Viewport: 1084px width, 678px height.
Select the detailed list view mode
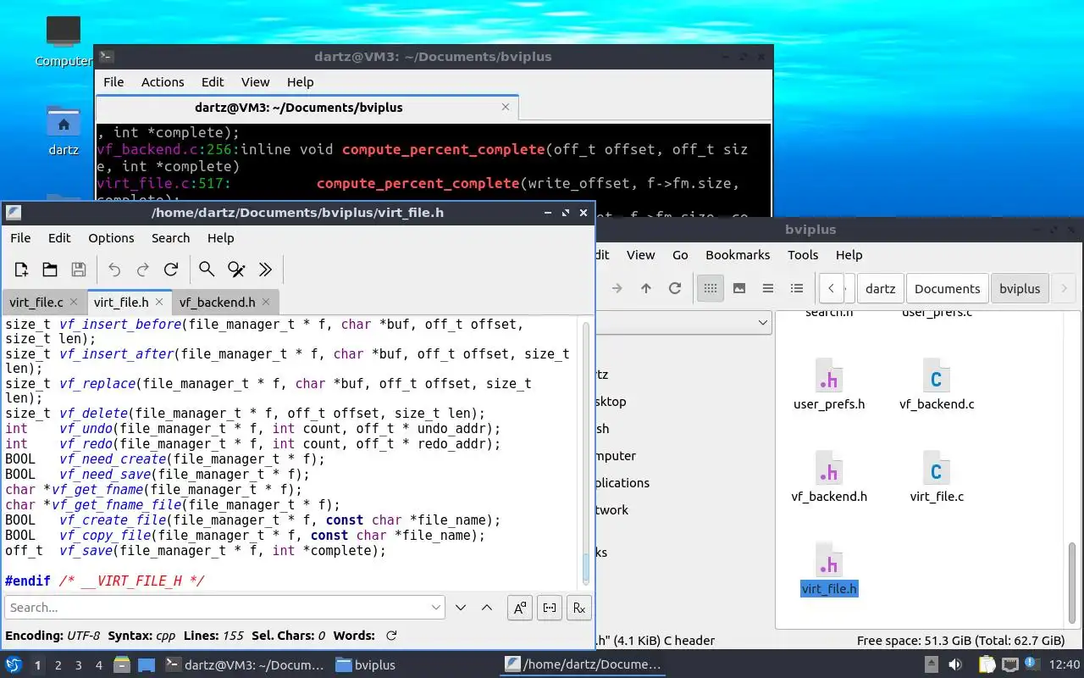click(797, 288)
